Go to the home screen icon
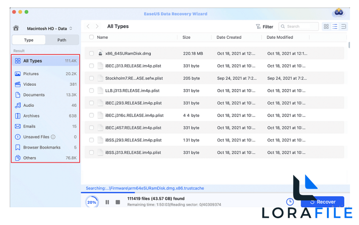 pyautogui.click(x=16, y=28)
